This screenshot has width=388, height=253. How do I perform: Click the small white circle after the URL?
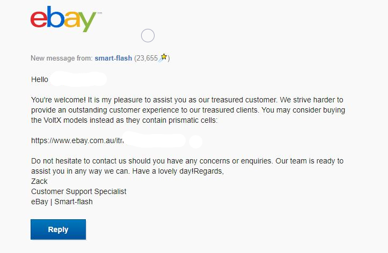(196, 142)
